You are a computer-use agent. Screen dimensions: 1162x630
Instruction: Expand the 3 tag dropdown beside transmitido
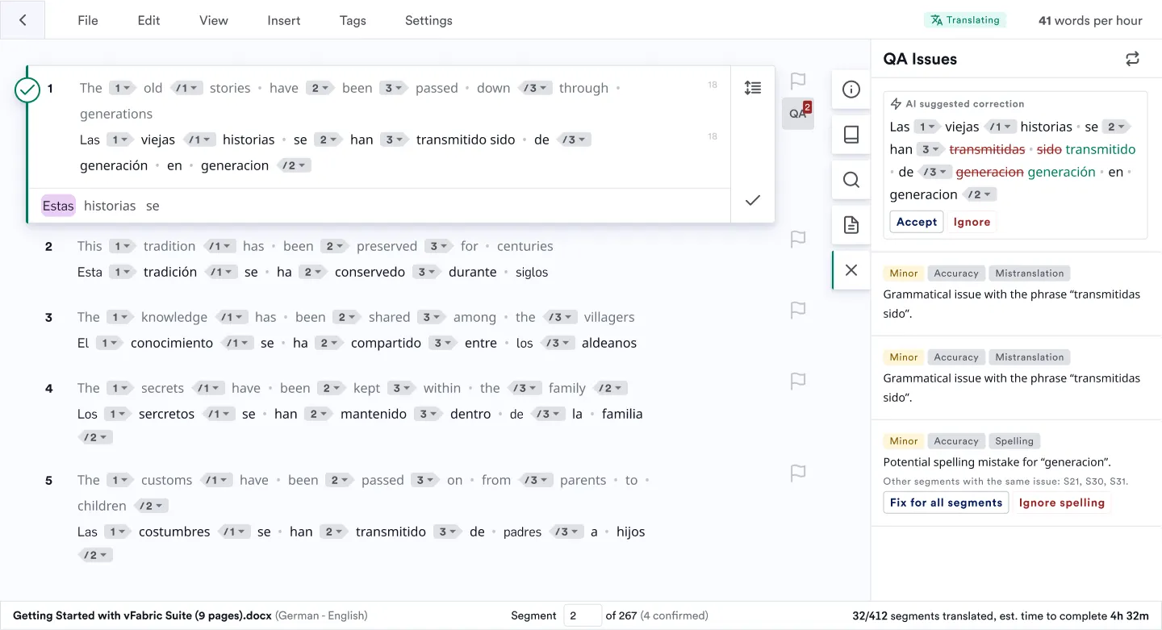tap(395, 139)
